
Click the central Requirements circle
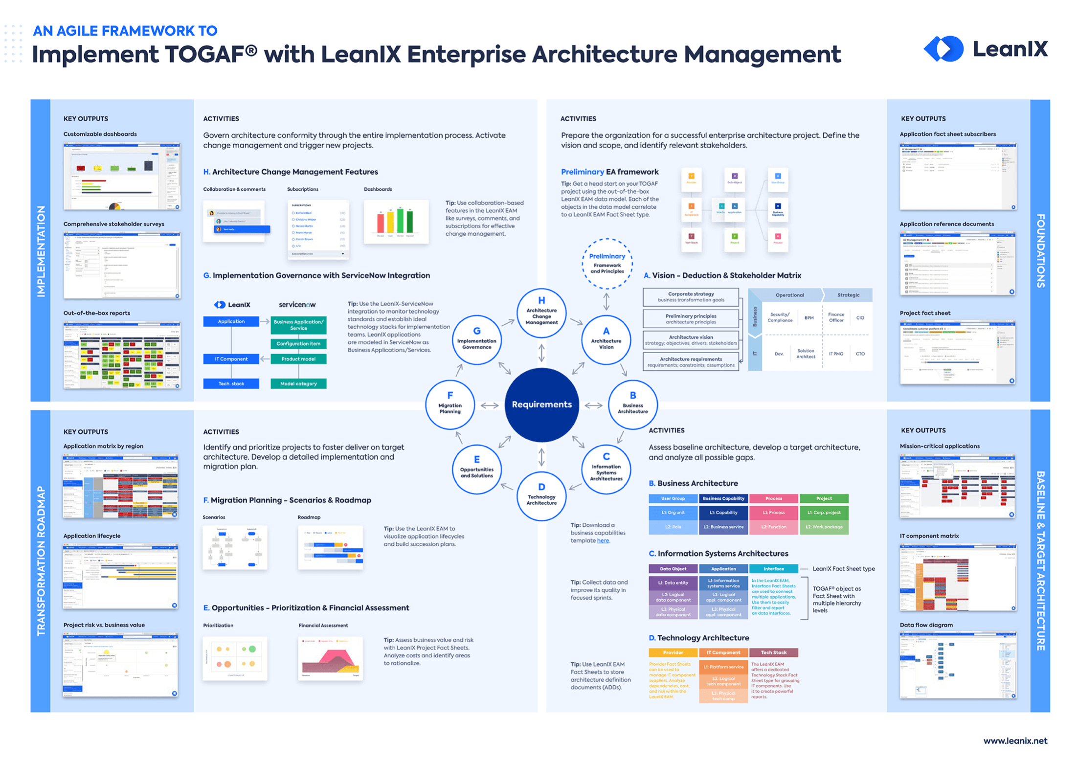click(541, 404)
